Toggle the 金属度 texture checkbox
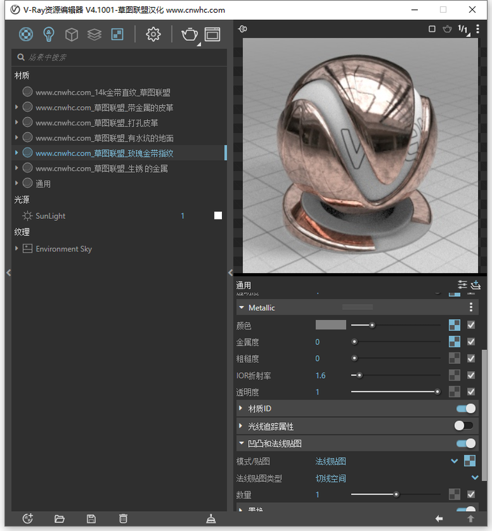 click(x=471, y=342)
